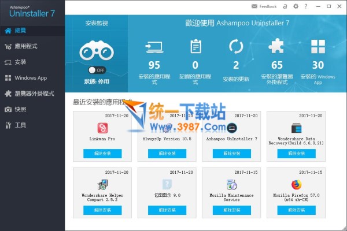Click the 0 logged applications count

coord(195,65)
